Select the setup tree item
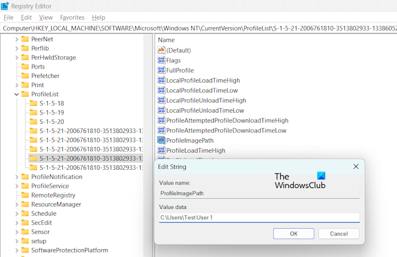Viewport: 397px width, 257px height. pos(39,241)
